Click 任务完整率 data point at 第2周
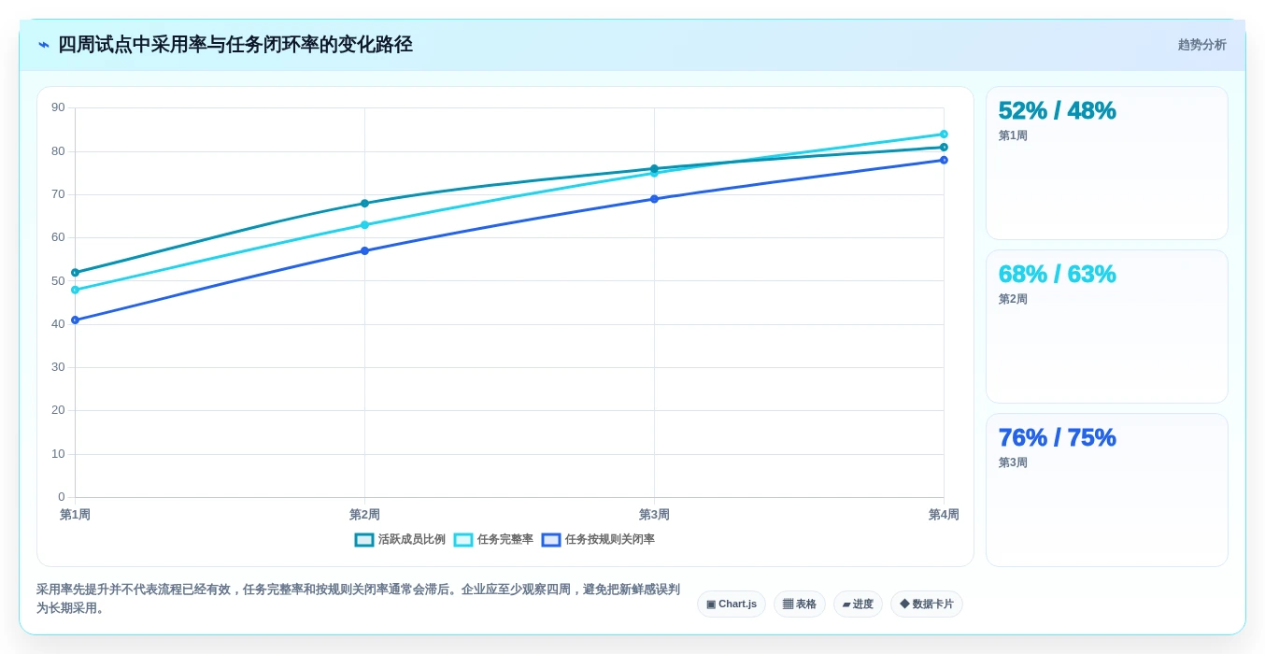1265x654 pixels. [364, 225]
